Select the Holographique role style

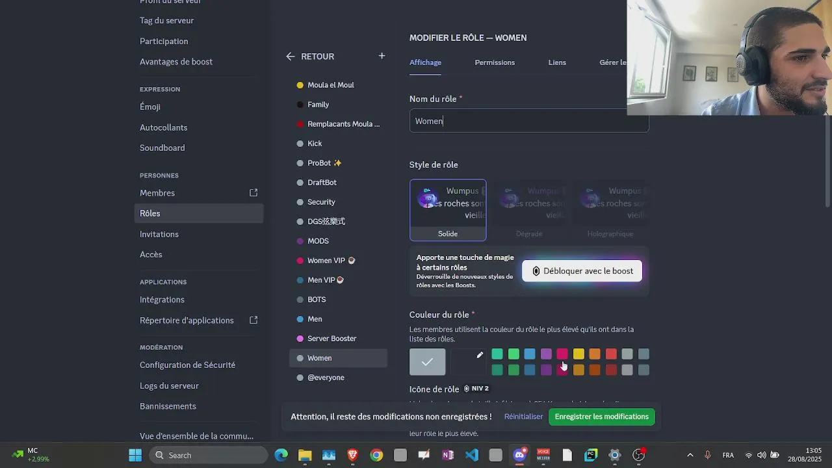610,210
